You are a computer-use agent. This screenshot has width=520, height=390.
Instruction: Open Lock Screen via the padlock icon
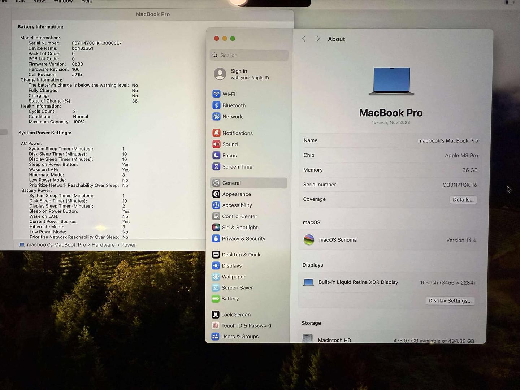pyautogui.click(x=215, y=315)
